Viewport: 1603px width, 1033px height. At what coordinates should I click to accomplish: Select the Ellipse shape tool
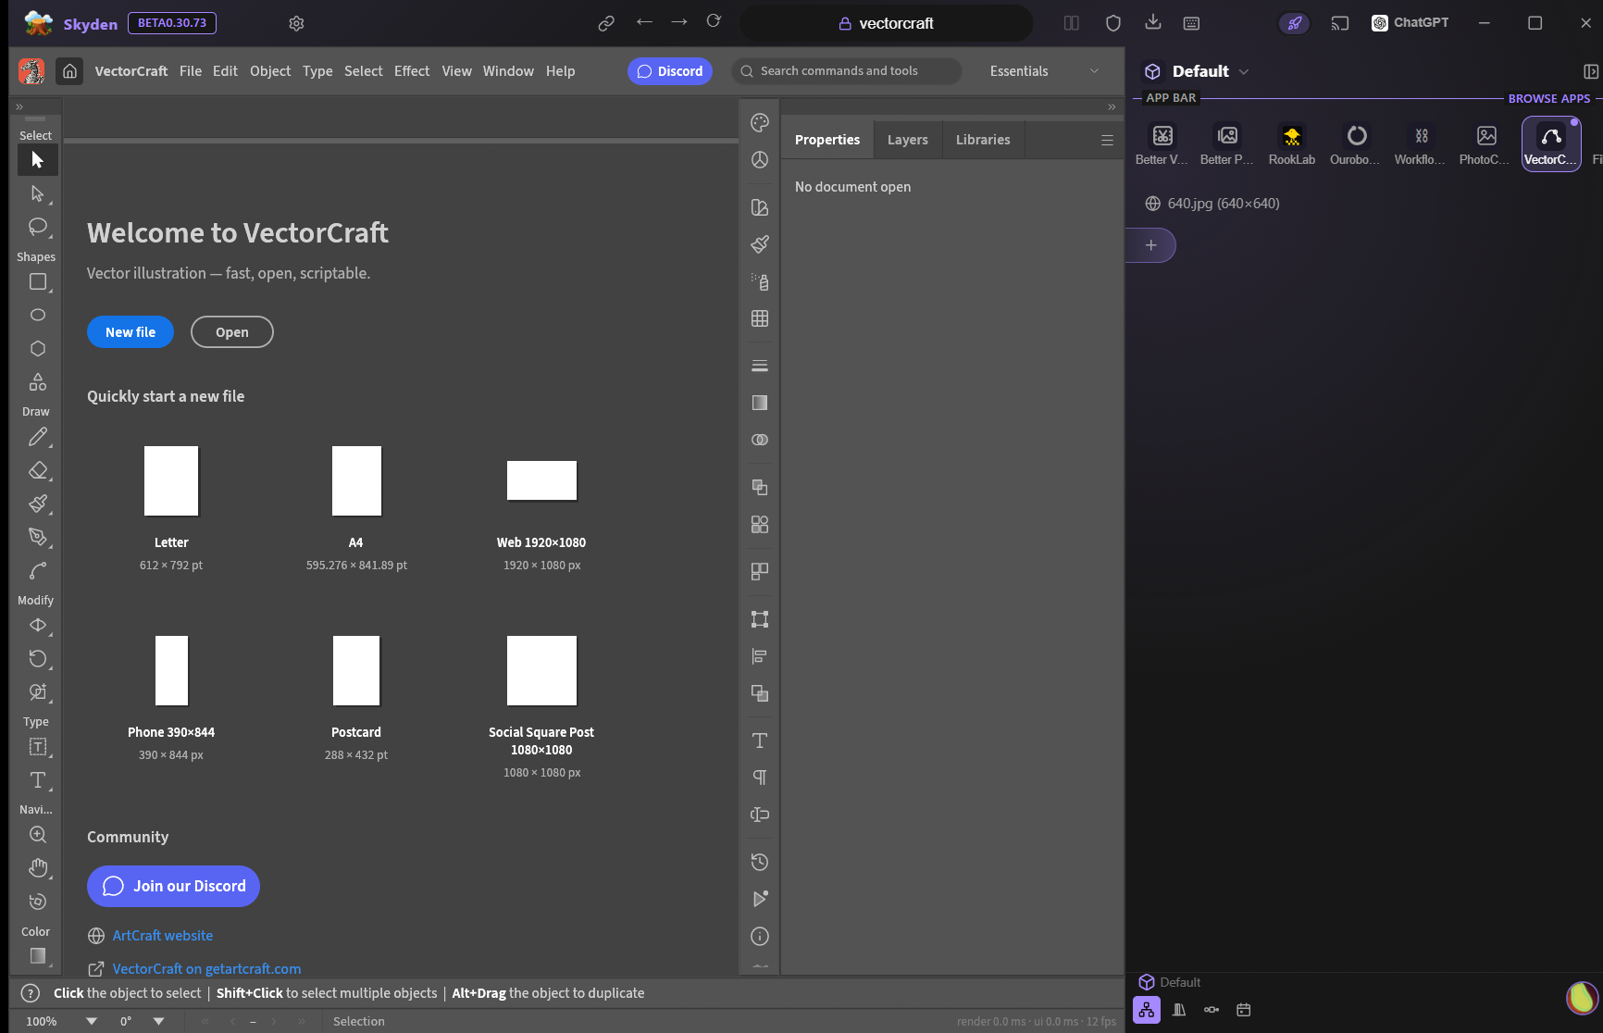tap(37, 315)
